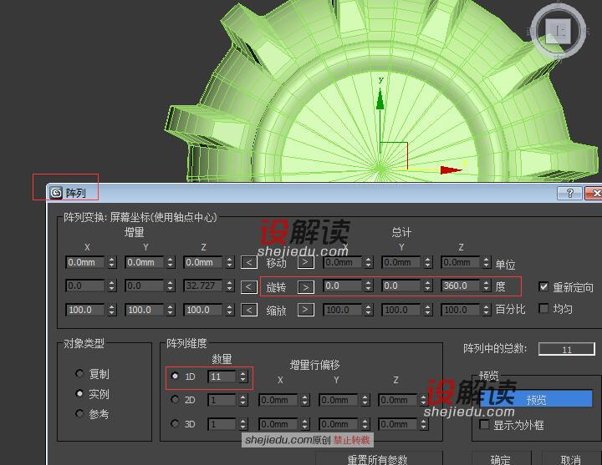Click the 重置所有参数 button
This screenshot has width=602, height=465.
(377, 459)
